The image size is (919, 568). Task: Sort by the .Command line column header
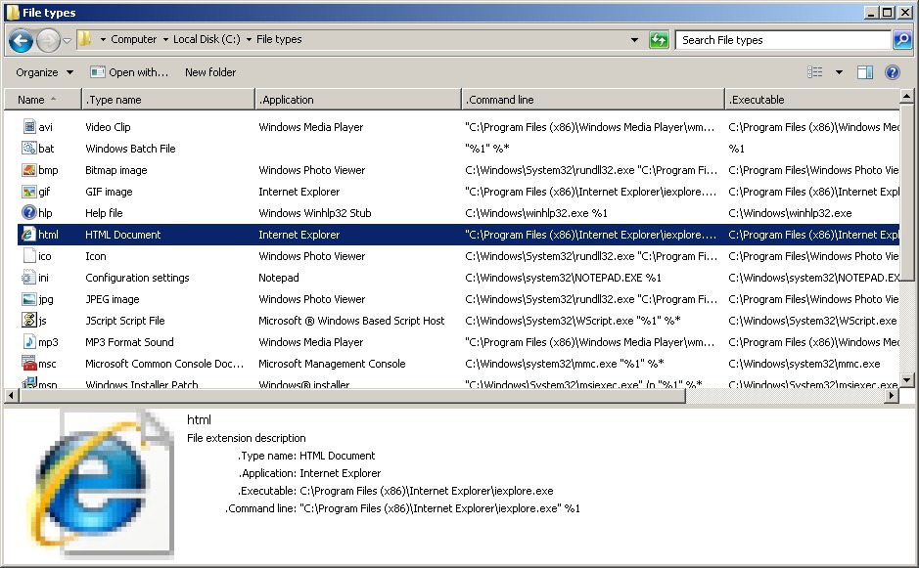[x=593, y=100]
